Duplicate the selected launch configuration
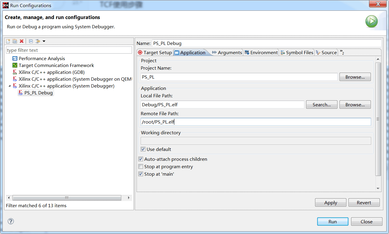389x234 pixels. [15, 41]
